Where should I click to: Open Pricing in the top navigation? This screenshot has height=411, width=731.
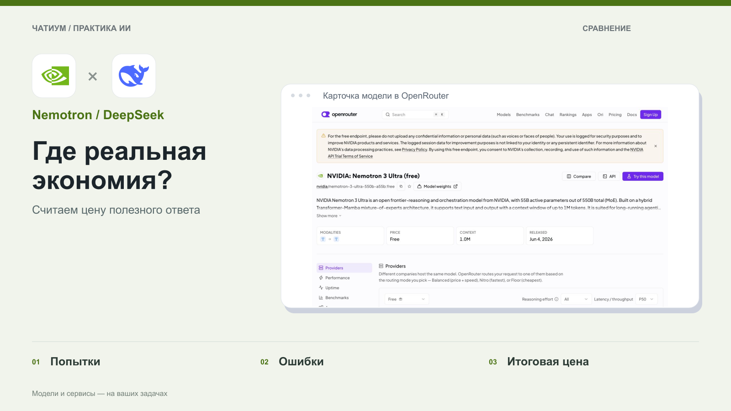[x=615, y=115]
